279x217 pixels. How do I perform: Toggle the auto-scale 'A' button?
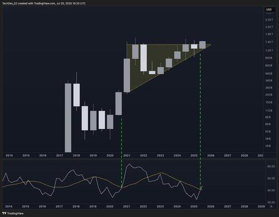tap(271, 206)
